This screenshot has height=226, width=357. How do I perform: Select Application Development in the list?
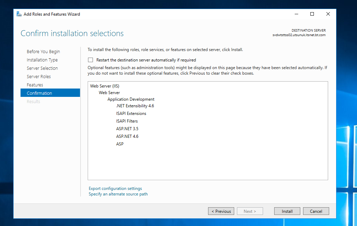pos(131,99)
